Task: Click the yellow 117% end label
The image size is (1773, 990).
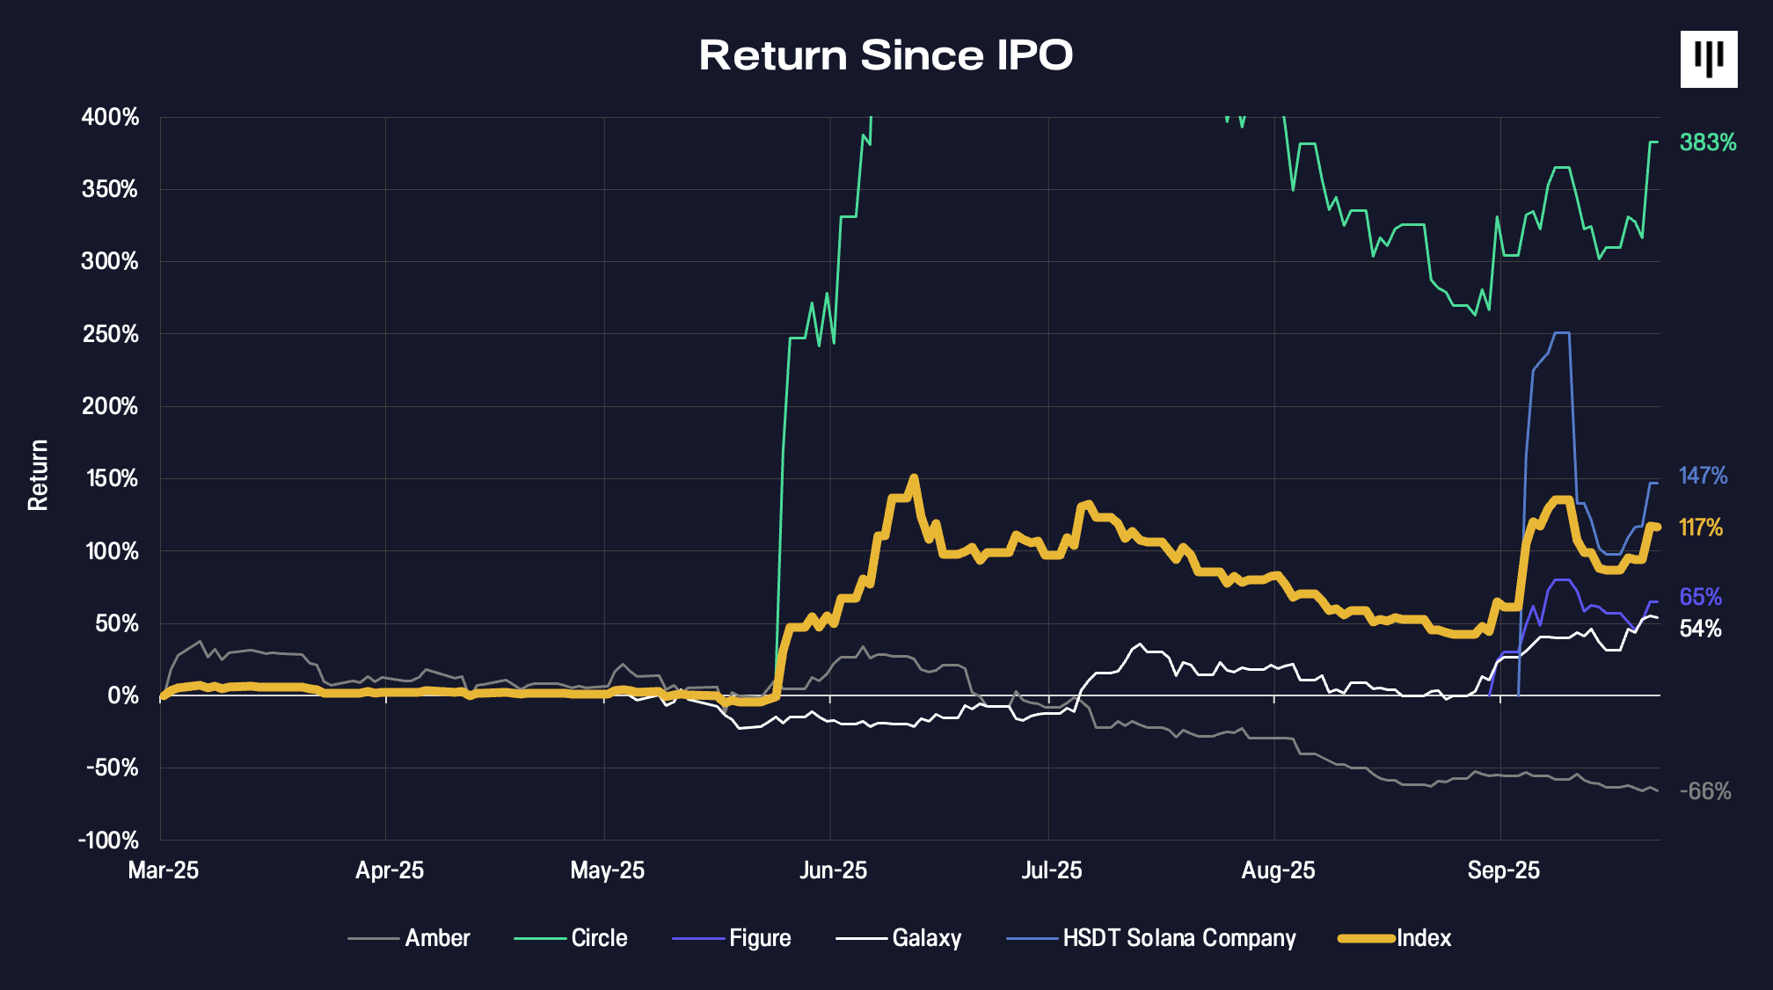Action: pos(1700,528)
